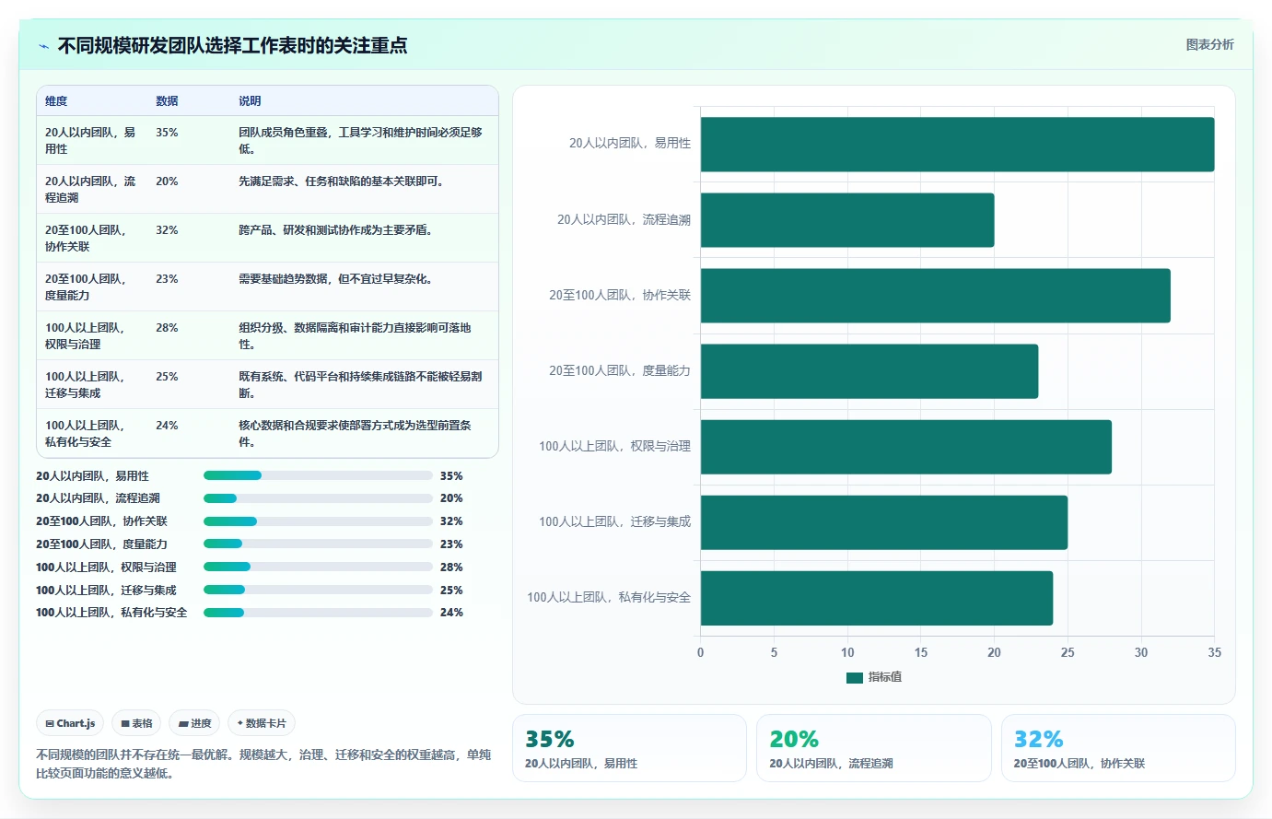Click the 25% value in the progress list
This screenshot has height=819, width=1272.
[451, 591]
